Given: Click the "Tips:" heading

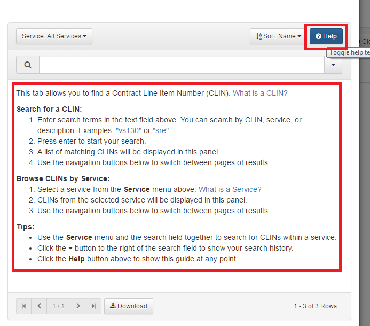Looking at the screenshot, I should (x=26, y=227).
